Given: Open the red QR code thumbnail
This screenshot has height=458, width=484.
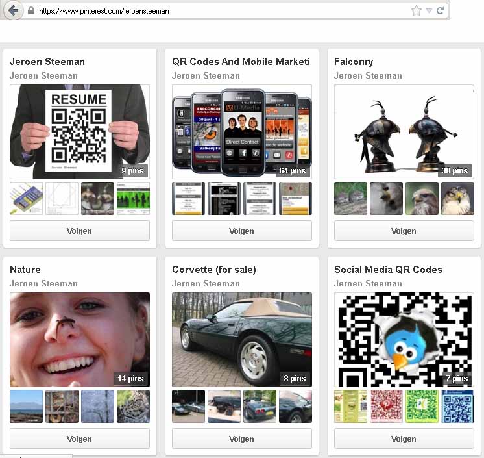Looking at the screenshot, I should click(x=386, y=406).
